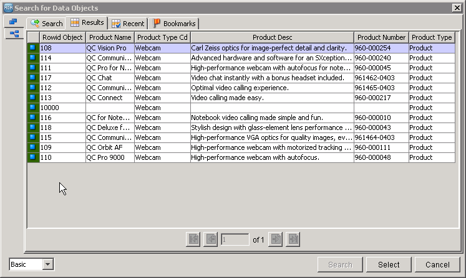Open the Search tab
This screenshot has height=278, width=466.
(x=47, y=24)
